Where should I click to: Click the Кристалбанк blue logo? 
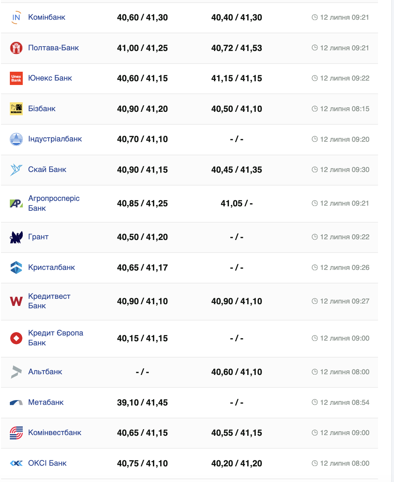coord(16,268)
